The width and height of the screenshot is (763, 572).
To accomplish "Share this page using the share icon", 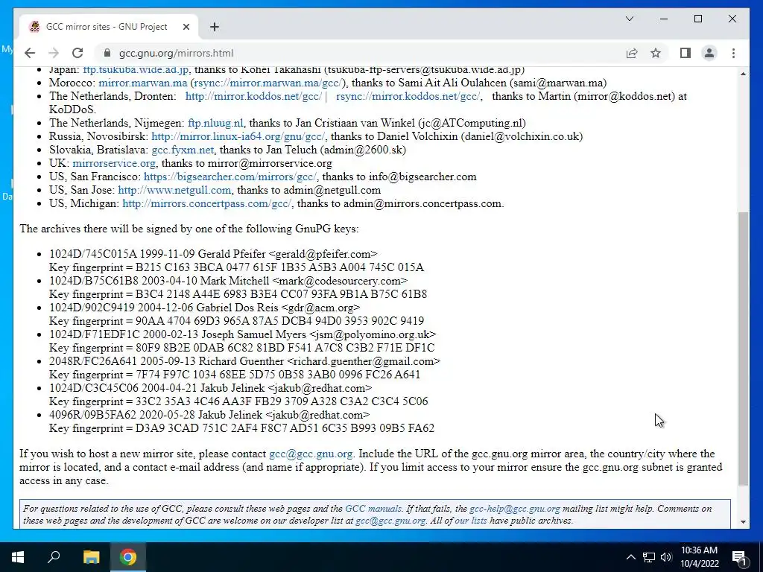I will click(632, 53).
